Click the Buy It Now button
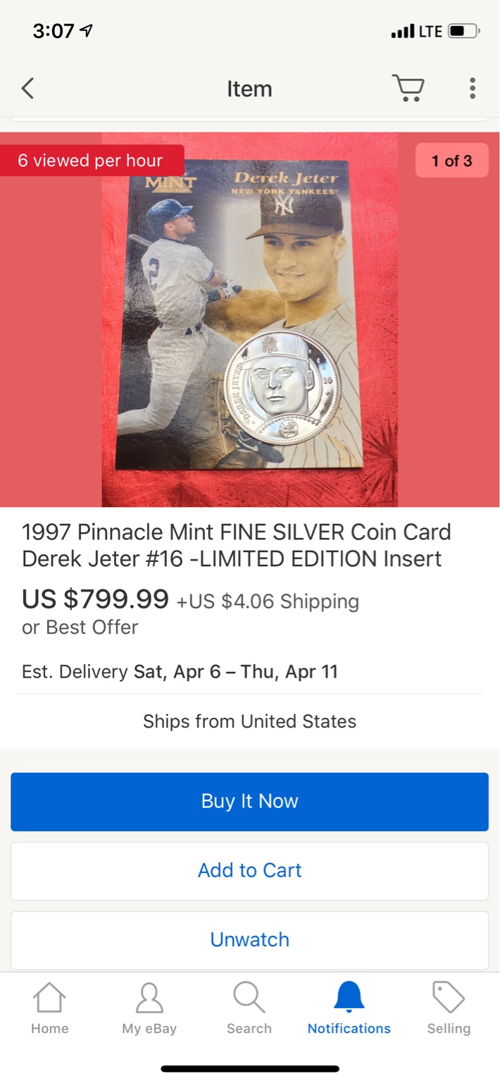 249,802
